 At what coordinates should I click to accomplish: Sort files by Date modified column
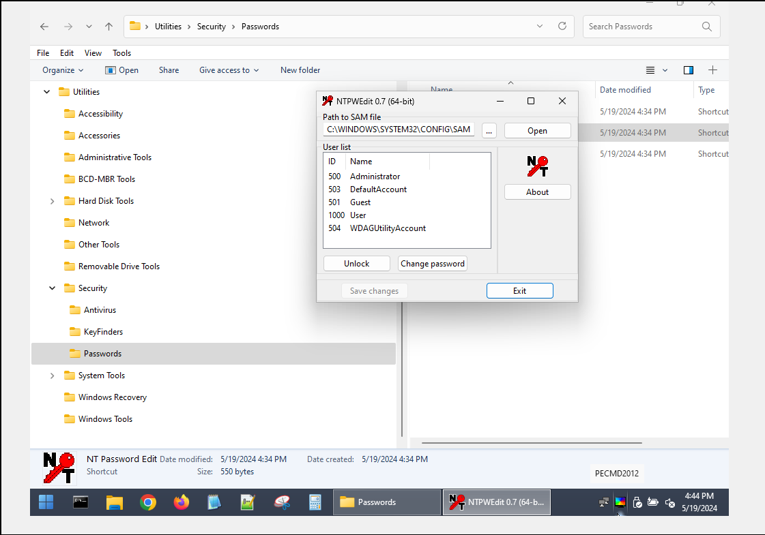(x=625, y=90)
